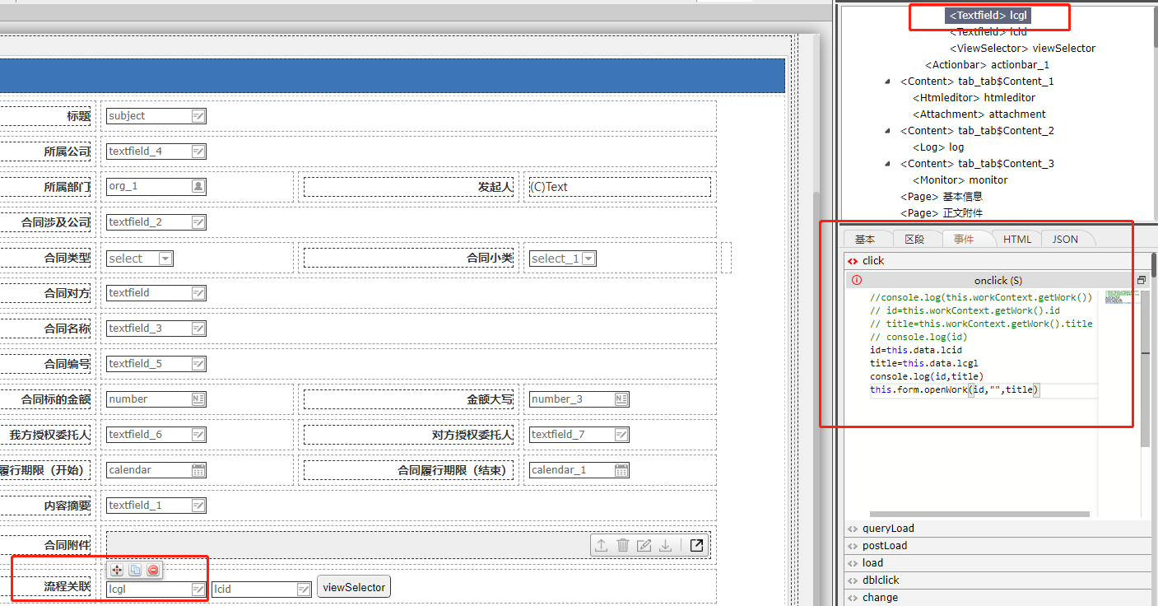
Task: Select the 事件 properties tab
Action: click(964, 239)
